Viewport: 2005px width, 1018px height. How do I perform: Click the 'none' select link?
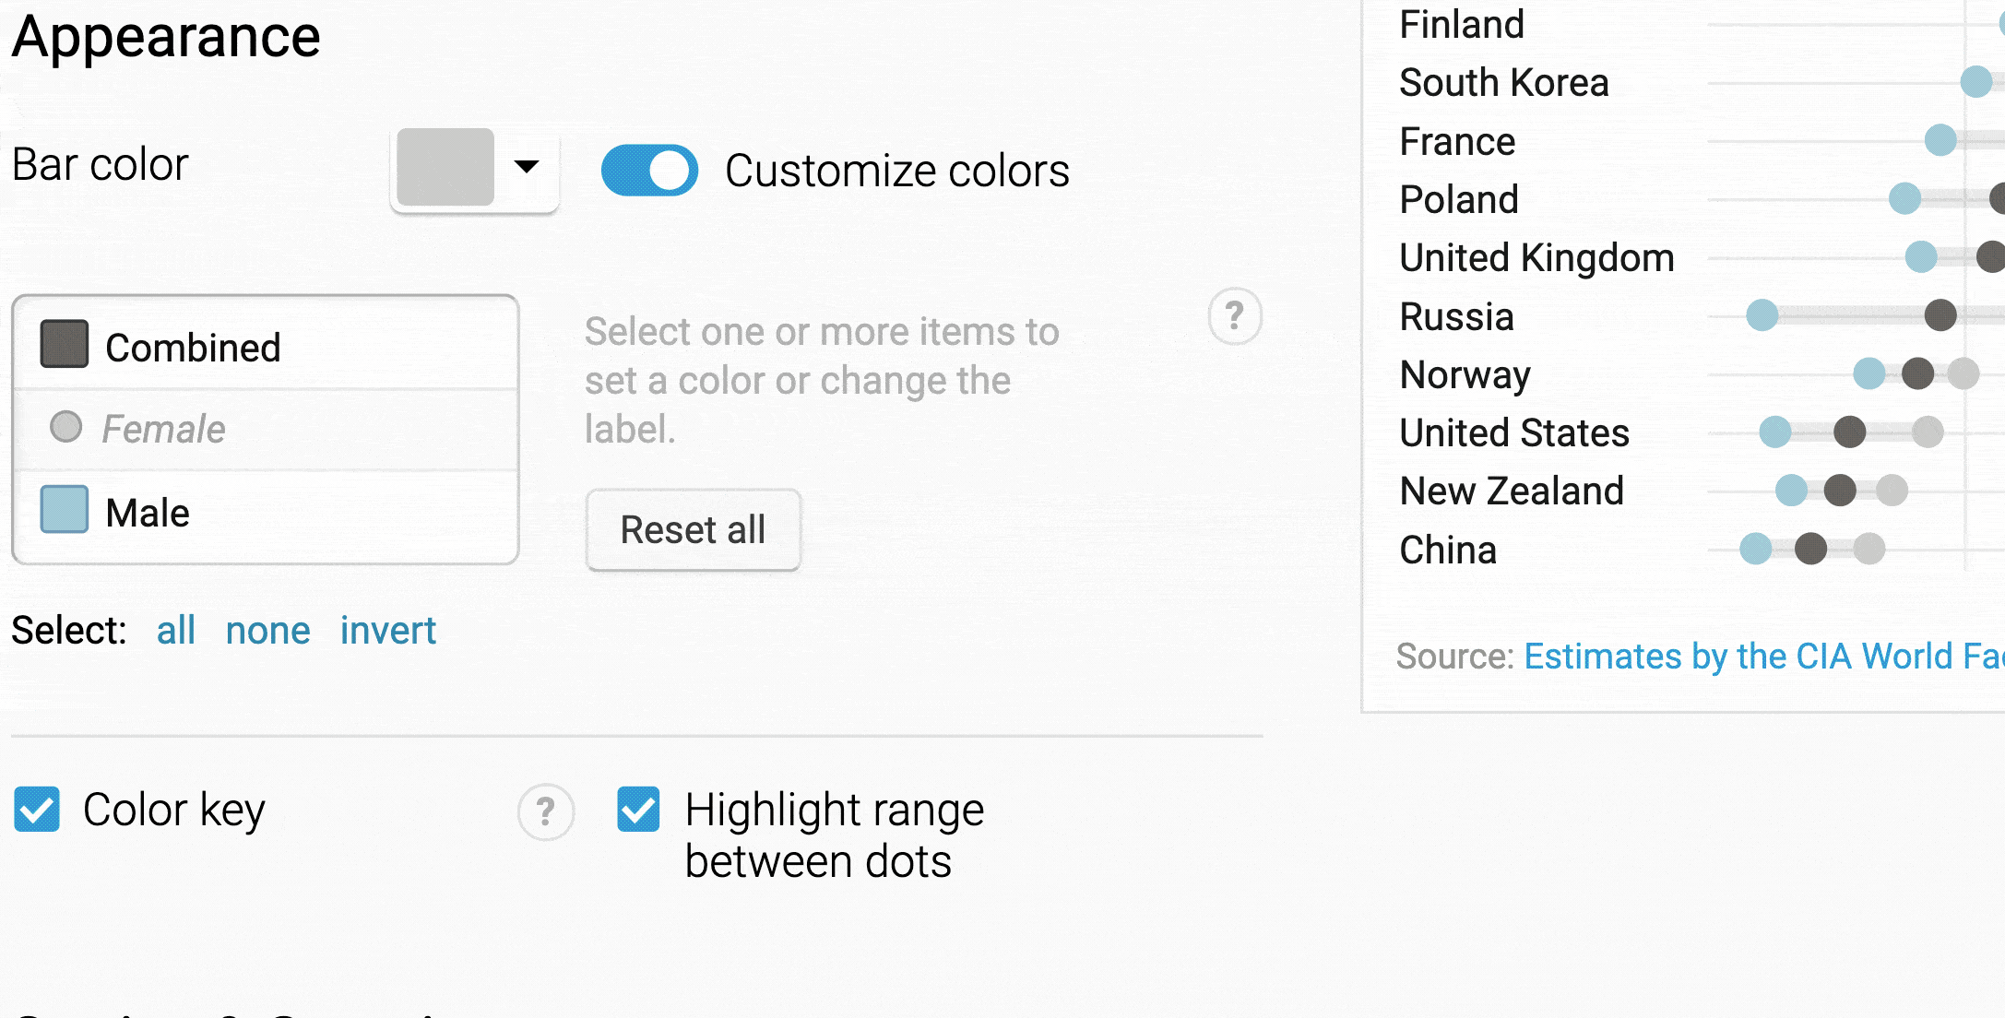coord(267,631)
